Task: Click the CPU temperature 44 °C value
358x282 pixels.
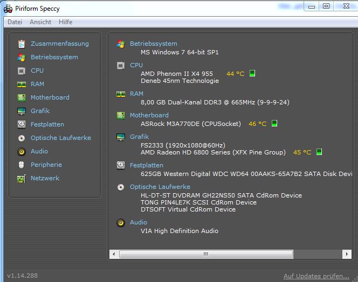Action: (236, 74)
